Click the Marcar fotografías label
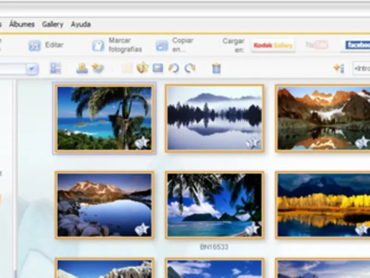Viewport: 370px width, 278px height. pyautogui.click(x=125, y=45)
